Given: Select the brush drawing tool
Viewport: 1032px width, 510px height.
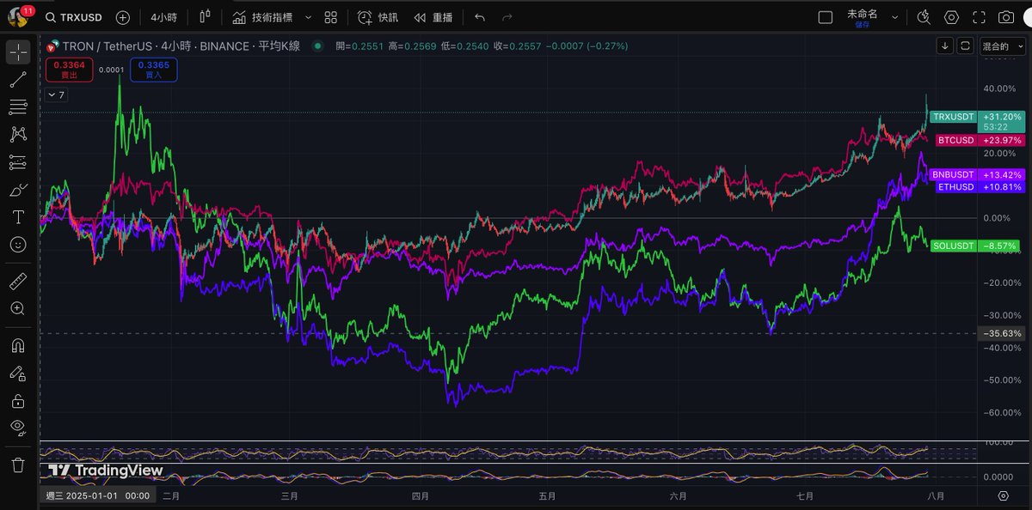Looking at the screenshot, I should pyautogui.click(x=18, y=190).
